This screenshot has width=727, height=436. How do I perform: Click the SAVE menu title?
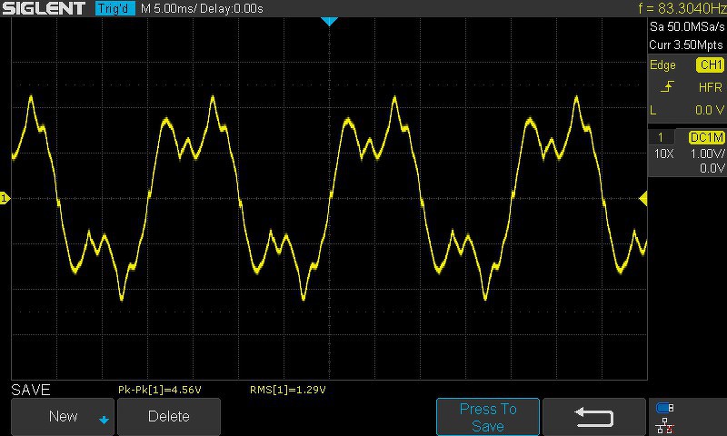(31, 390)
